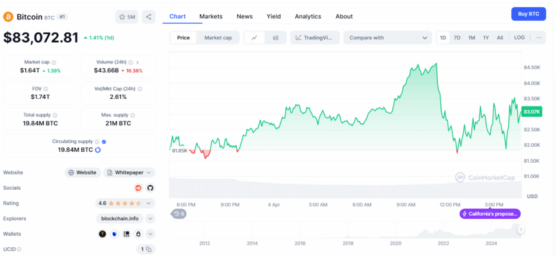The height and width of the screenshot is (257, 556).
Task: Open the Chart tab
Action: point(177,16)
